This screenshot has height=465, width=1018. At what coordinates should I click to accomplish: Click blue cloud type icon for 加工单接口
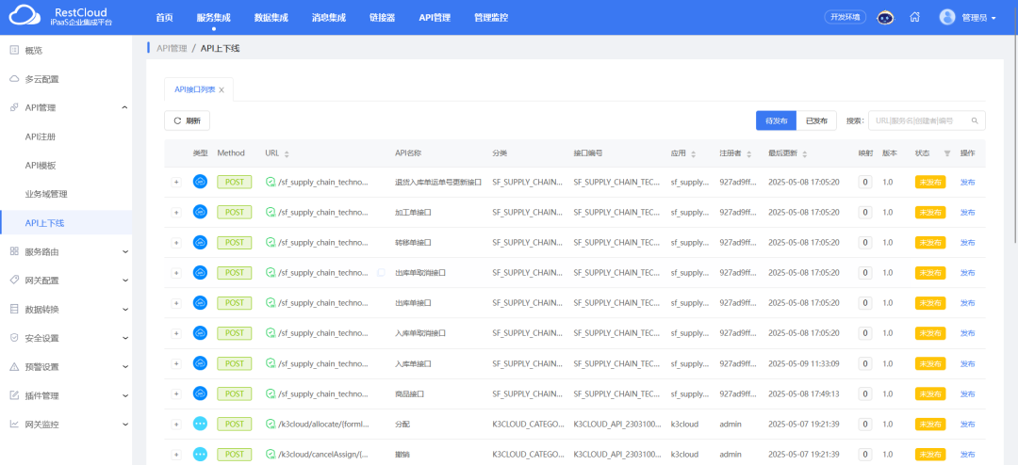click(200, 212)
